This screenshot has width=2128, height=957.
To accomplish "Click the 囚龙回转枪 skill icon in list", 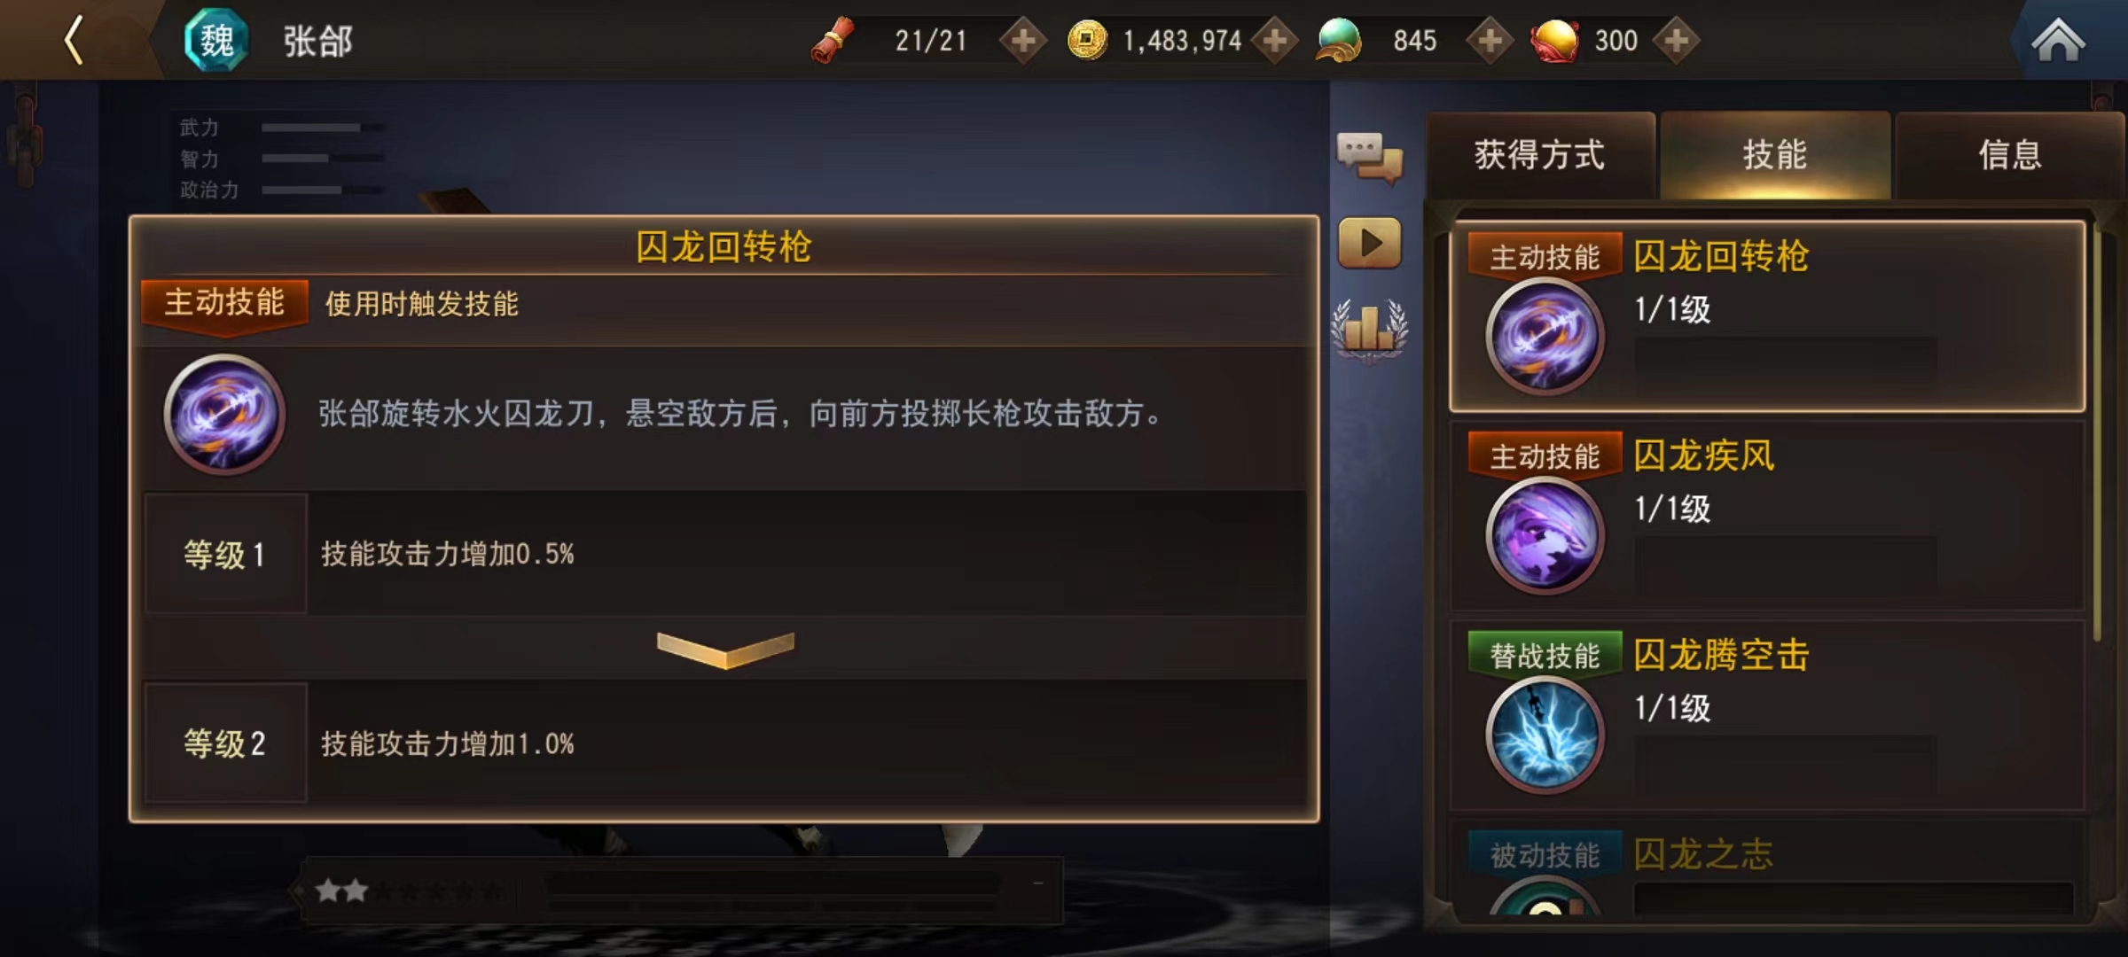I will click(1545, 337).
